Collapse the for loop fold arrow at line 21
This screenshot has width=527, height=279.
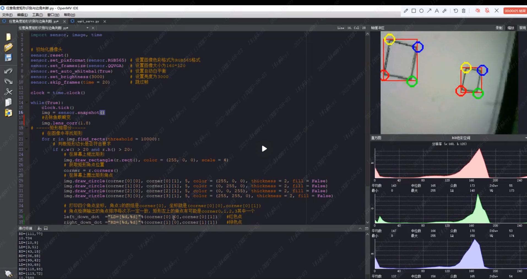(27, 139)
